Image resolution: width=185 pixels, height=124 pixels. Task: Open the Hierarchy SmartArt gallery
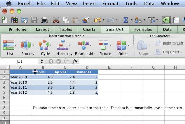64,48
